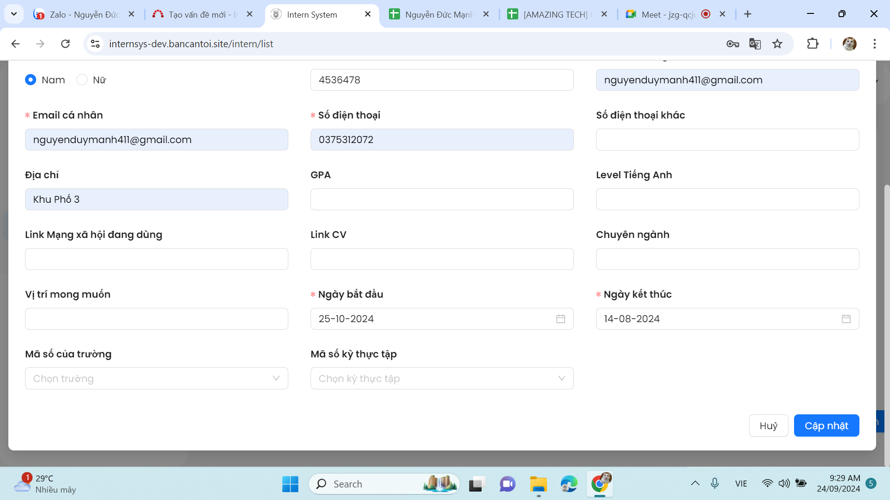Image resolution: width=890 pixels, height=500 pixels.
Task: Open File Explorer from the taskbar
Action: [538, 484]
